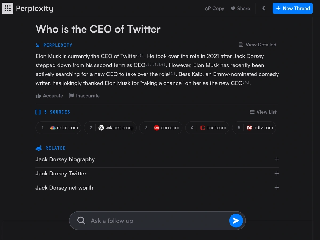Mark the answer as Accurate
The width and height of the screenshot is (320, 240).
coord(50,96)
